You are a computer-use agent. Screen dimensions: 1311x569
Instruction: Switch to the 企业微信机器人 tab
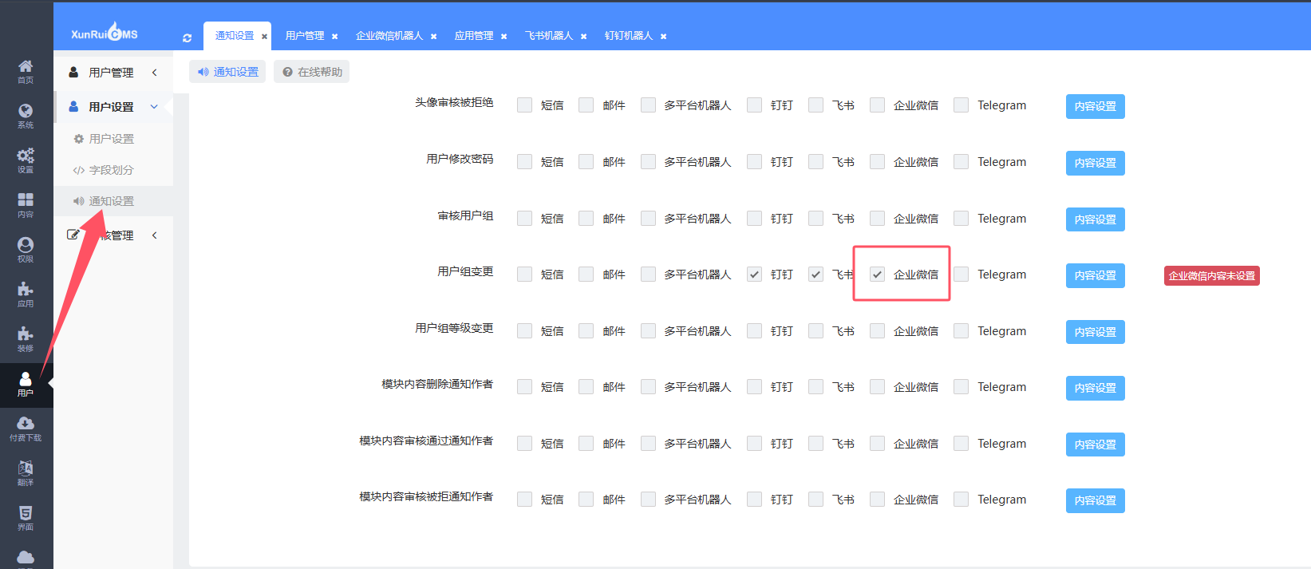(x=389, y=36)
